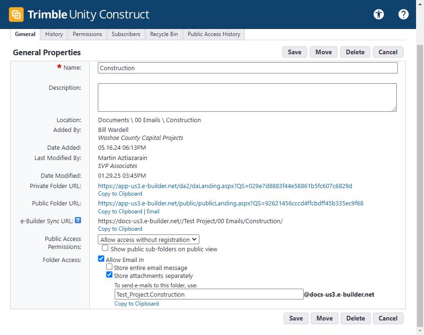Click the top Cancel button
Screen dimensions: 424x335
point(388,52)
